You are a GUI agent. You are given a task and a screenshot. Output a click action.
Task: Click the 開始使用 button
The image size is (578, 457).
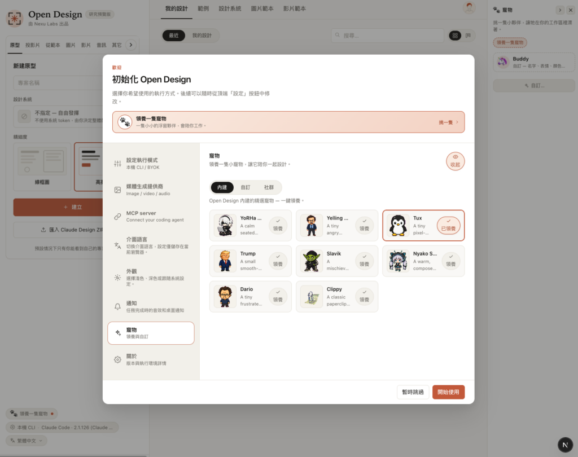pos(448,392)
